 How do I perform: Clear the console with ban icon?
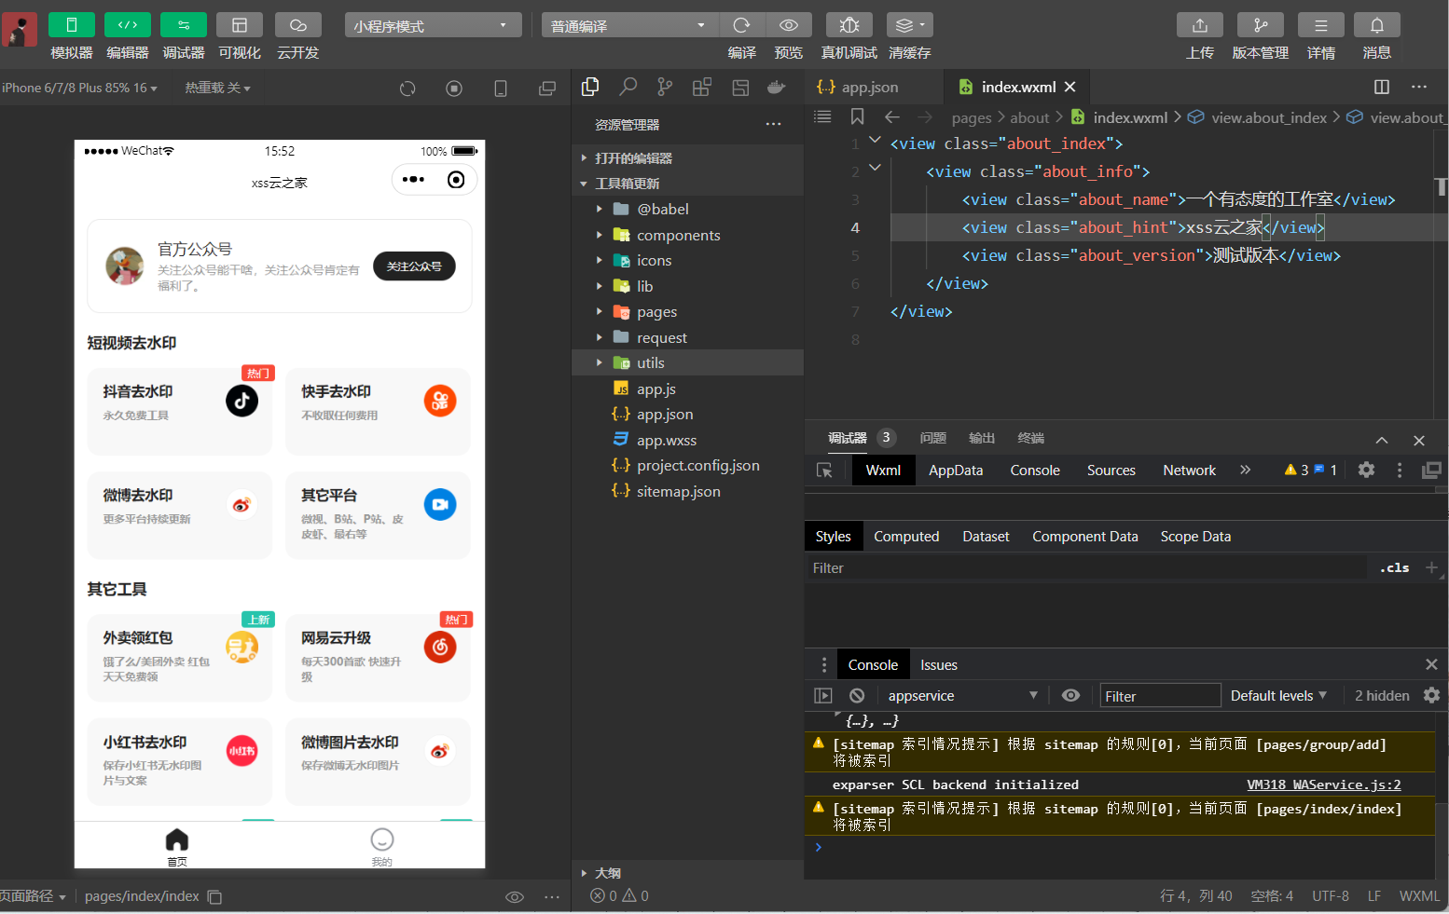pos(857,695)
